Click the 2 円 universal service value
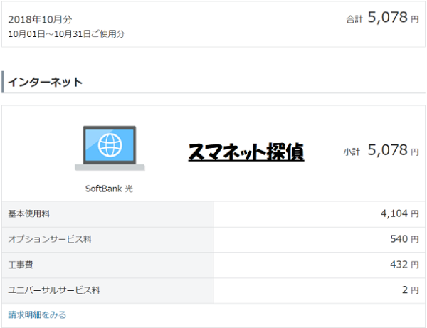This screenshot has width=427, height=328. (x=411, y=290)
